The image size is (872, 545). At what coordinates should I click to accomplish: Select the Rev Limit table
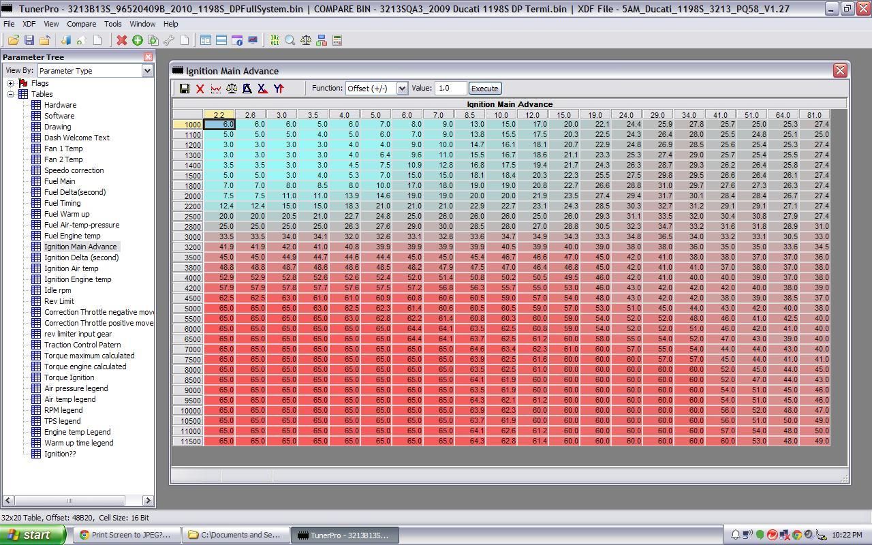pos(59,301)
